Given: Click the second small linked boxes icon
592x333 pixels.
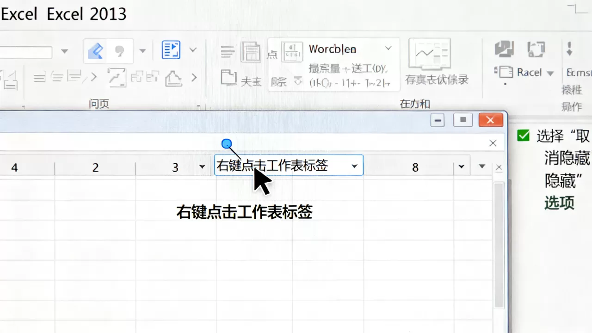Looking at the screenshot, I should click(153, 77).
